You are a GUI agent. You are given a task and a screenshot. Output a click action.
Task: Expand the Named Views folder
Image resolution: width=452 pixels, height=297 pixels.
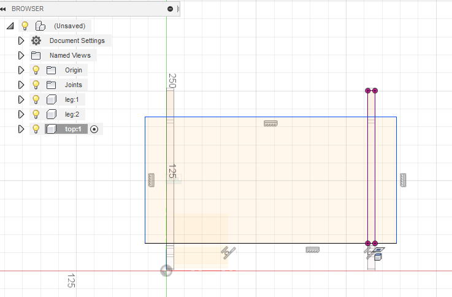pyautogui.click(x=21, y=55)
